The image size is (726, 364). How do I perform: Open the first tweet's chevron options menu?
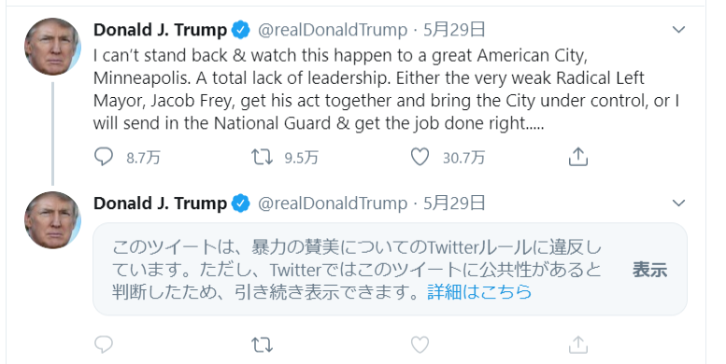click(x=678, y=30)
